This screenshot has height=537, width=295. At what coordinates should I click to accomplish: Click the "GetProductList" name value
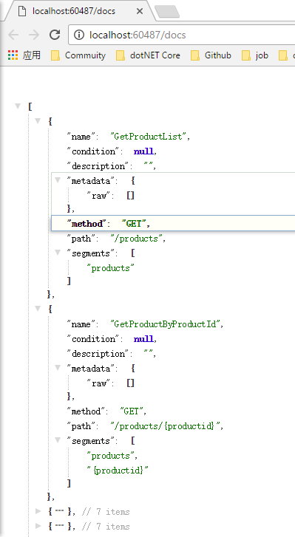[x=149, y=137]
